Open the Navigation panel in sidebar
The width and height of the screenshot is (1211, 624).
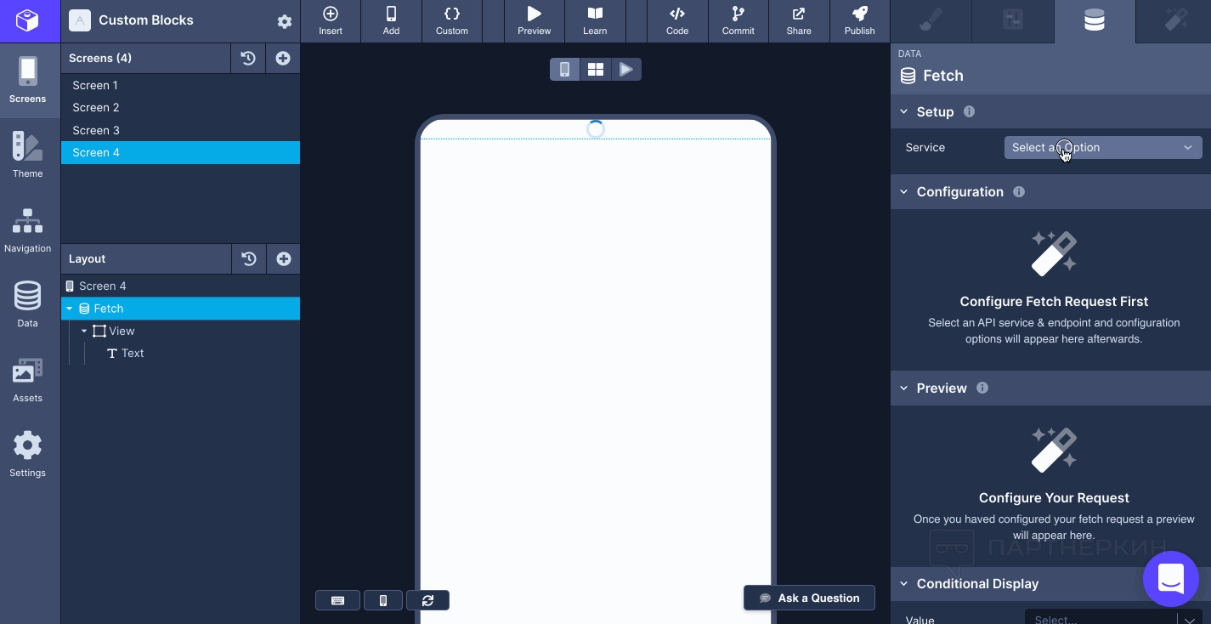pyautogui.click(x=27, y=230)
